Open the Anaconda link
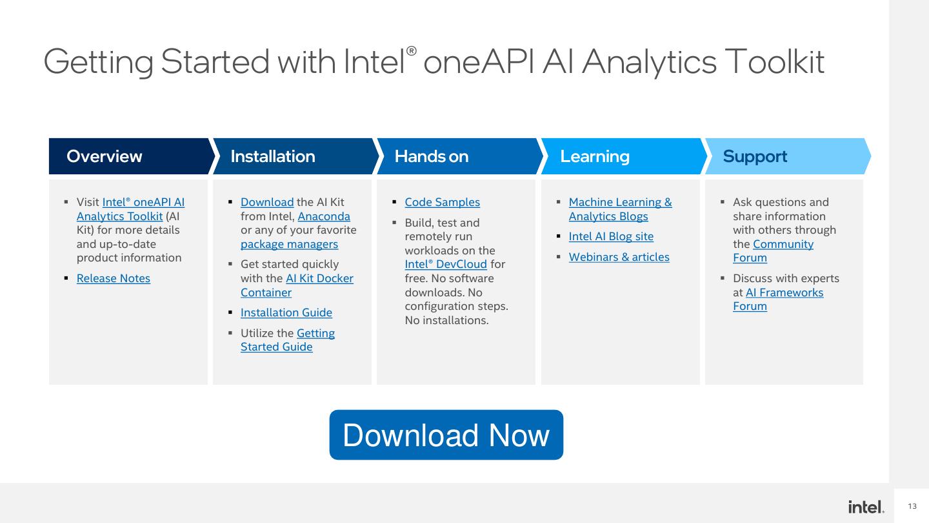The image size is (929, 523). 324,216
